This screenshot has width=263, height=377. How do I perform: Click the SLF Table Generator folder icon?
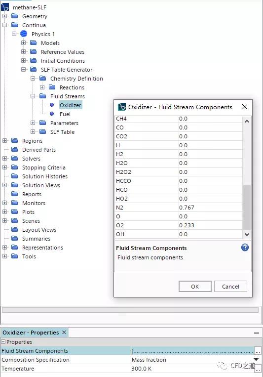pos(34,70)
